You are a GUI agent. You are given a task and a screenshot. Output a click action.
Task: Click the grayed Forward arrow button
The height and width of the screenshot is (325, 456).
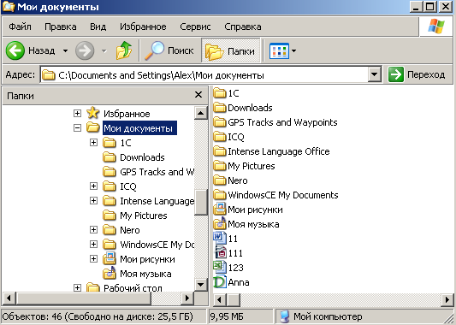pyautogui.click(x=85, y=50)
